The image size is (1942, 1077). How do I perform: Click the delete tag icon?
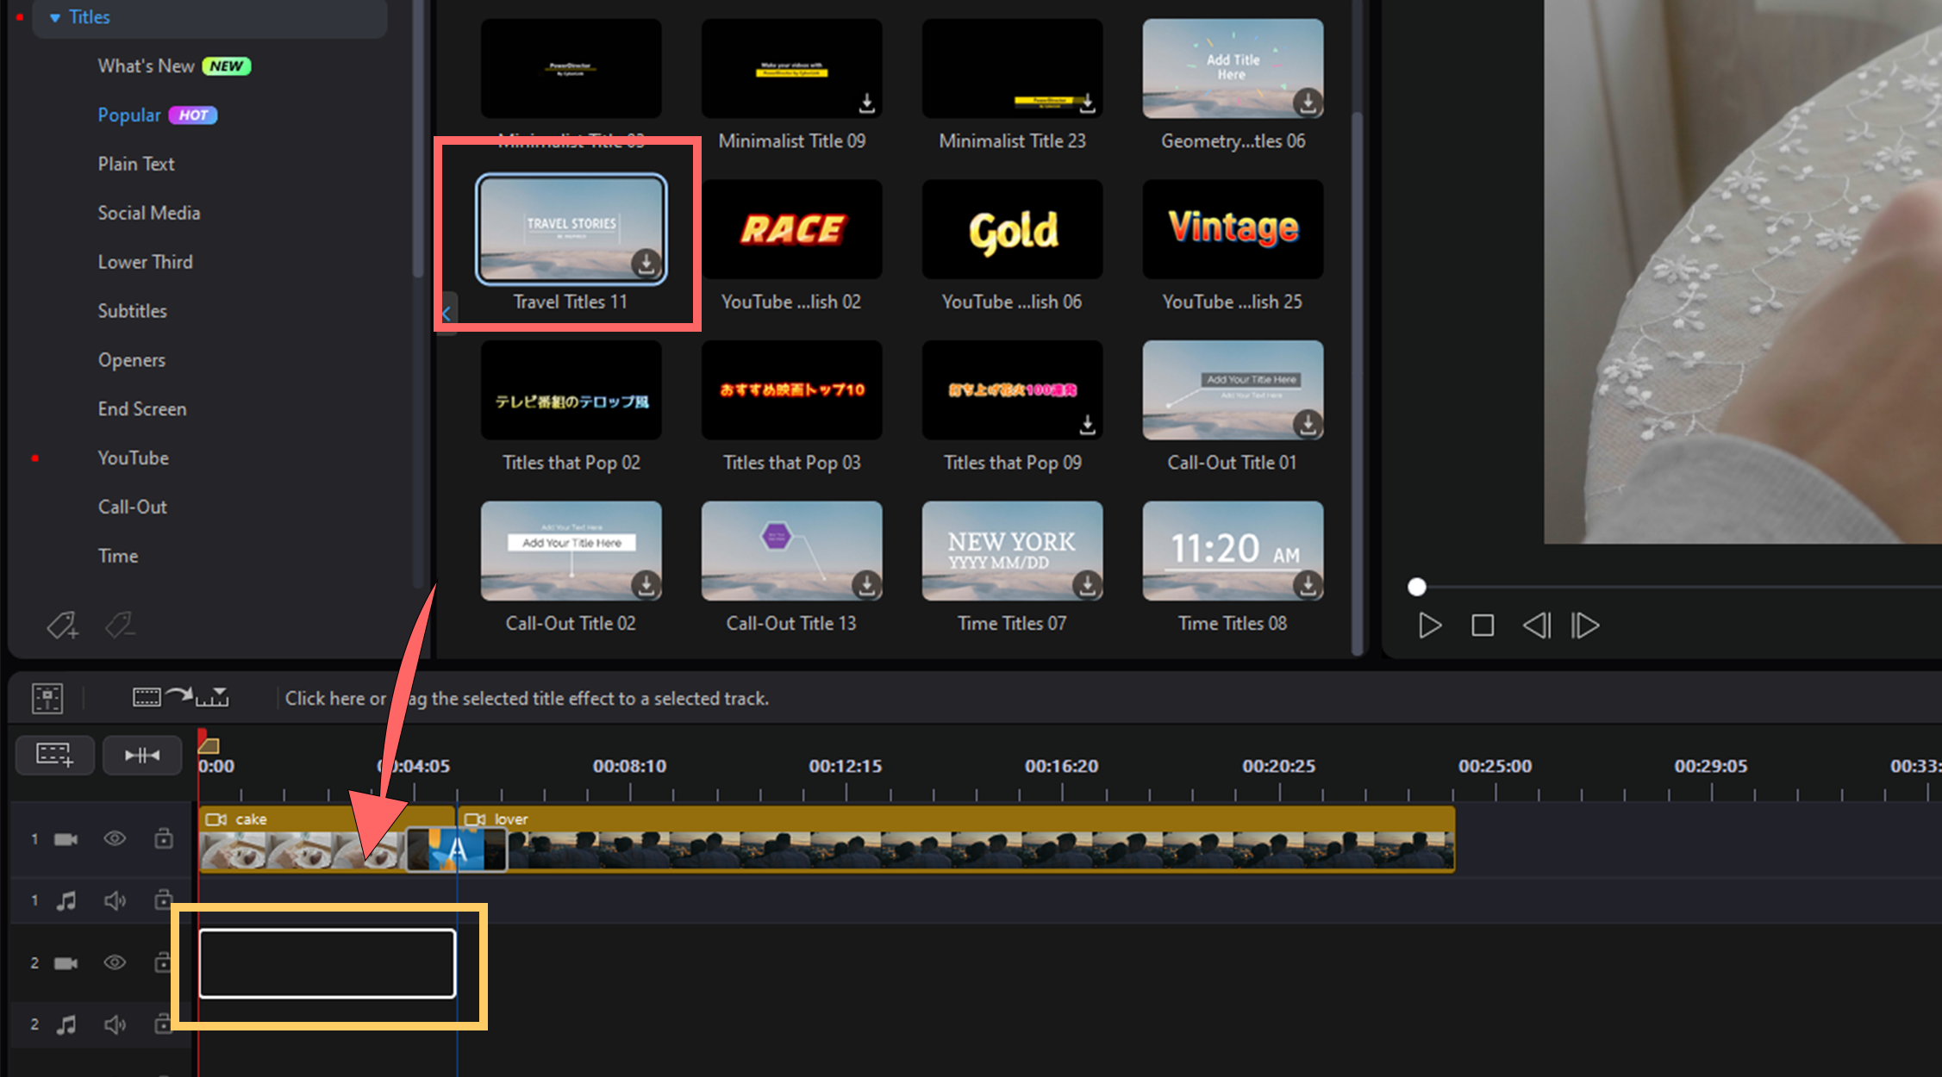pyautogui.click(x=119, y=625)
